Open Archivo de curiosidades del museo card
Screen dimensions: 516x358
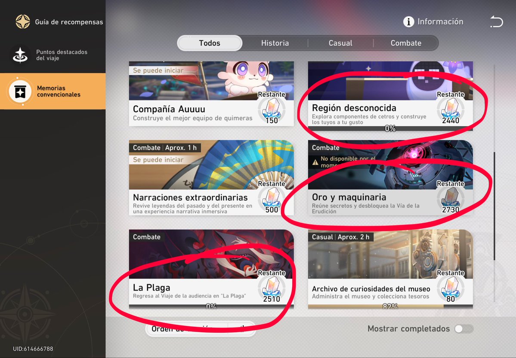click(x=390, y=270)
